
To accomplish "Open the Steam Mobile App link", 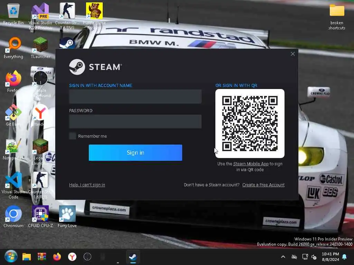I will 251,164.
